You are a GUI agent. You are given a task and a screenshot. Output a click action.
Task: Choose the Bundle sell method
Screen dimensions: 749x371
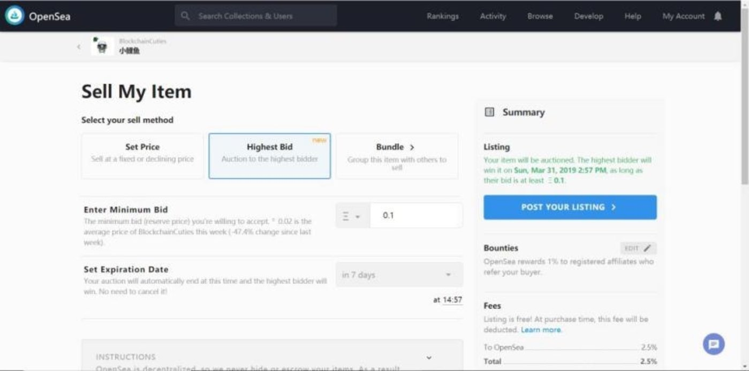pyautogui.click(x=397, y=155)
